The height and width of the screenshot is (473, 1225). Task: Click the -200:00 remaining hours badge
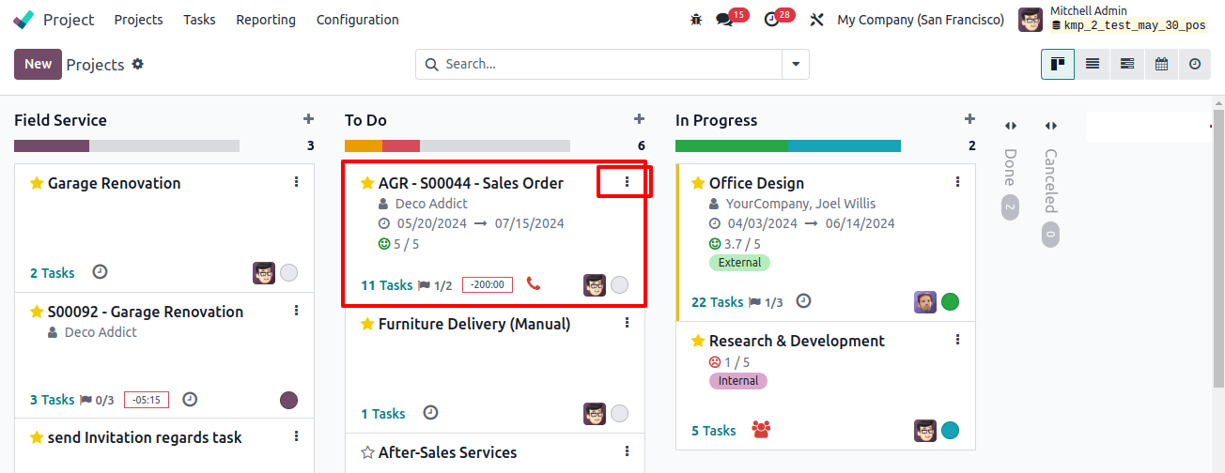coord(487,285)
